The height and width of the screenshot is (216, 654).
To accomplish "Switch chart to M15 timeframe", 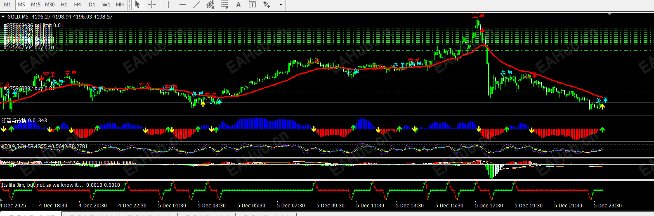I will [35, 5].
